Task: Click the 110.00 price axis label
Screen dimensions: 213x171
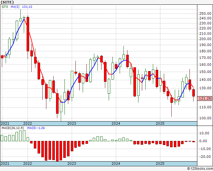Action: click(205, 107)
